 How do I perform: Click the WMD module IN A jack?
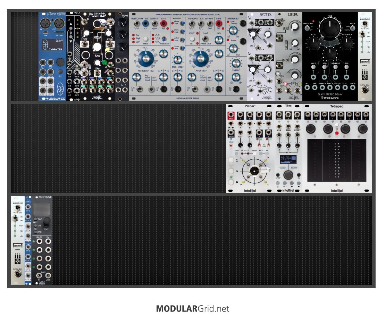coord(70,72)
